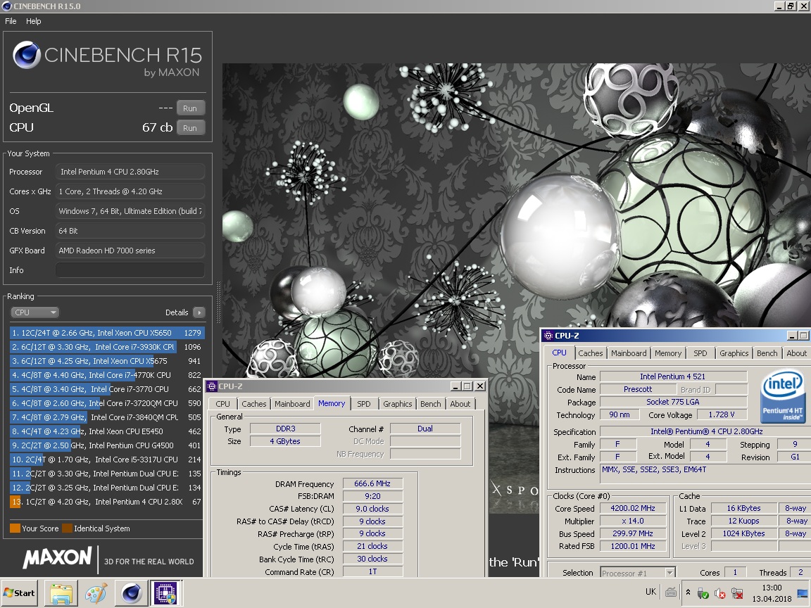
Task: Click the orange Your Score legend swatch
Action: (x=15, y=528)
